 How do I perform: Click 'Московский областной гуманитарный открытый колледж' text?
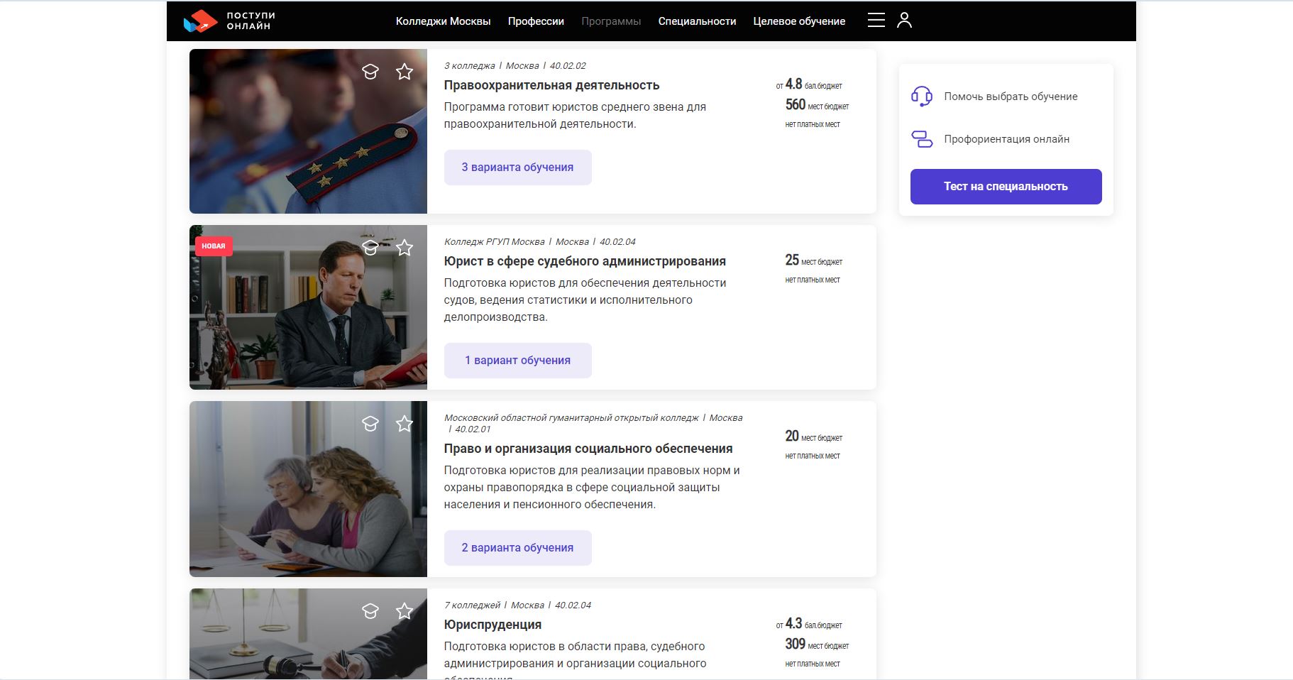click(x=571, y=418)
